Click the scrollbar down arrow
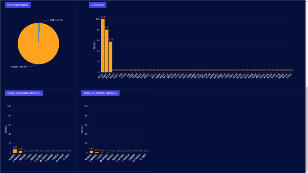The height and width of the screenshot is (173, 308). [x=307, y=171]
